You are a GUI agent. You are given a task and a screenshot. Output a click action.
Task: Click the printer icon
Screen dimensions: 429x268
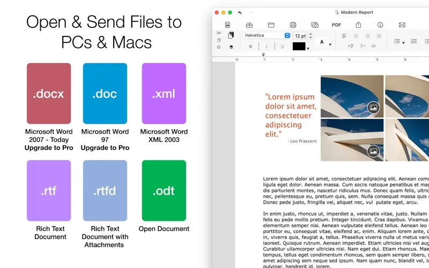tap(293, 25)
